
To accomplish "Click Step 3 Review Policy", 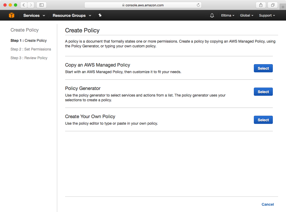I will tap(29, 58).
